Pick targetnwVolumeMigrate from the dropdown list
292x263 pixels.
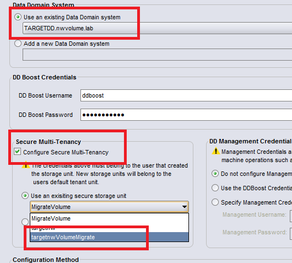(x=109, y=237)
